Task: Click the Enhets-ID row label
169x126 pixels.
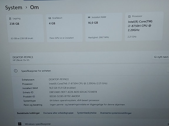Action: coord(28,92)
